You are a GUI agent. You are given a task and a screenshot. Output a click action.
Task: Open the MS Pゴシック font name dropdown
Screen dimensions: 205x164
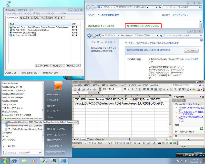[x=122, y=89]
